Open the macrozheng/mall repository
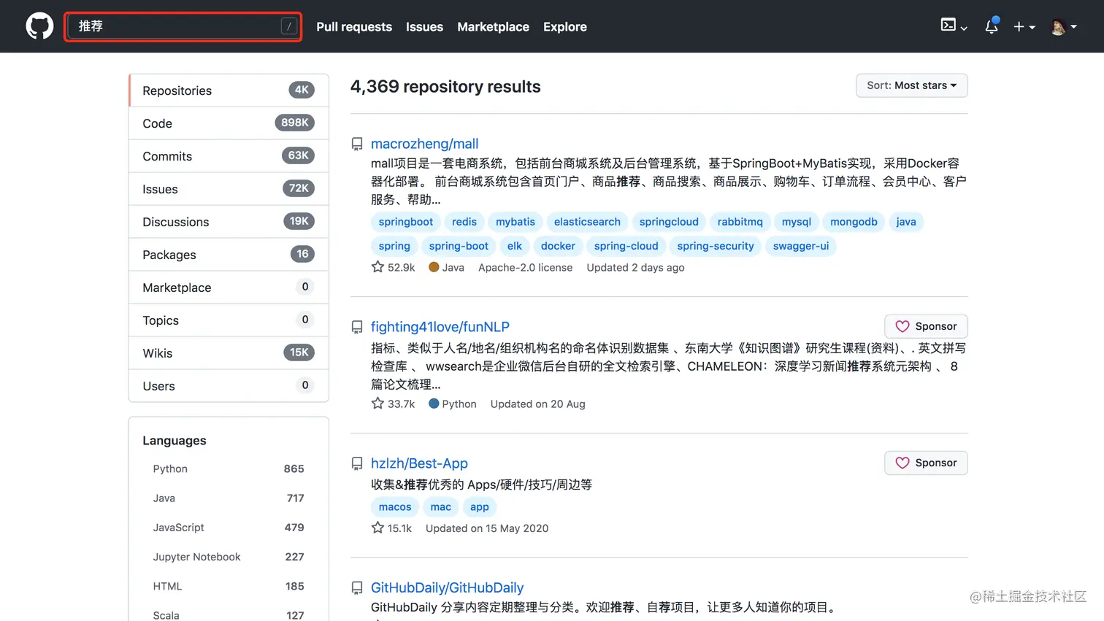Viewport: 1104px width, 621px height. pyautogui.click(x=424, y=144)
